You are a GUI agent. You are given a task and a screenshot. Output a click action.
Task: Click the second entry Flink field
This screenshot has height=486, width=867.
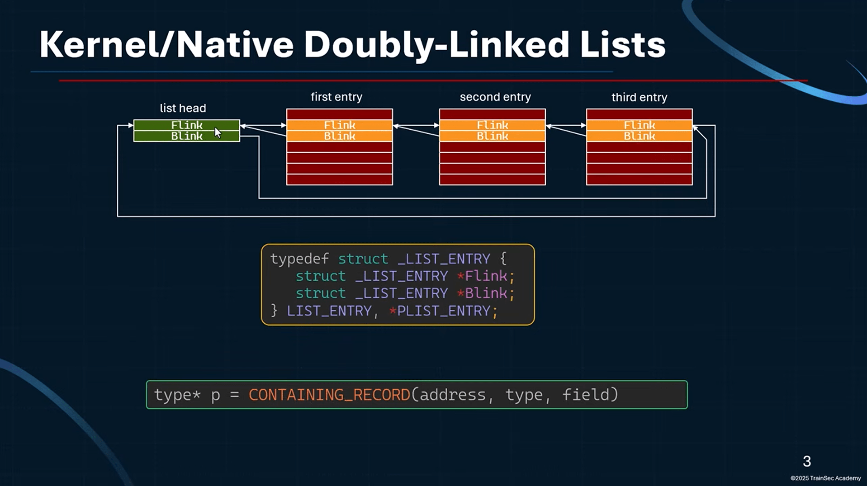[492, 125]
